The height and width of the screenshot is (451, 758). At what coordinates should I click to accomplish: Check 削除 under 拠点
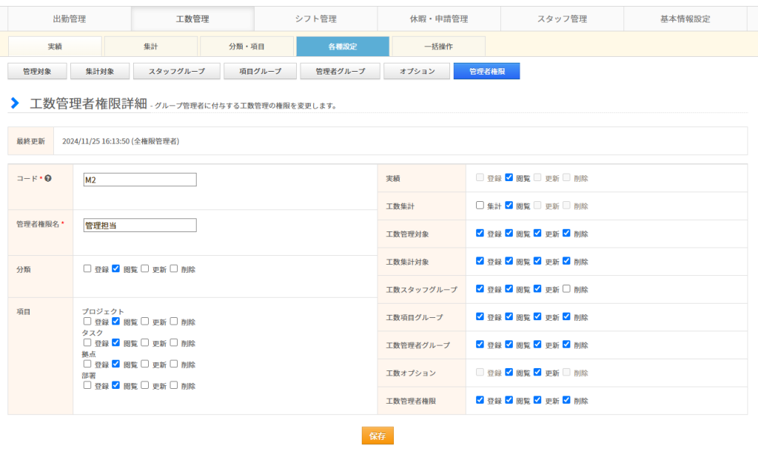[173, 364]
